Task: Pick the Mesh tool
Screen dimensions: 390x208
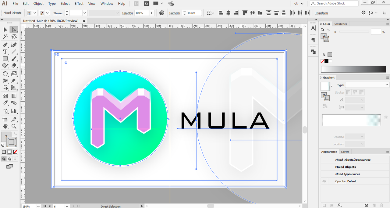Action: click(x=5, y=96)
